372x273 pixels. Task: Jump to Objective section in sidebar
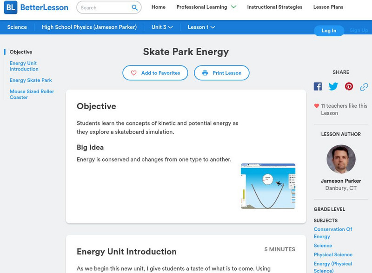point(21,52)
